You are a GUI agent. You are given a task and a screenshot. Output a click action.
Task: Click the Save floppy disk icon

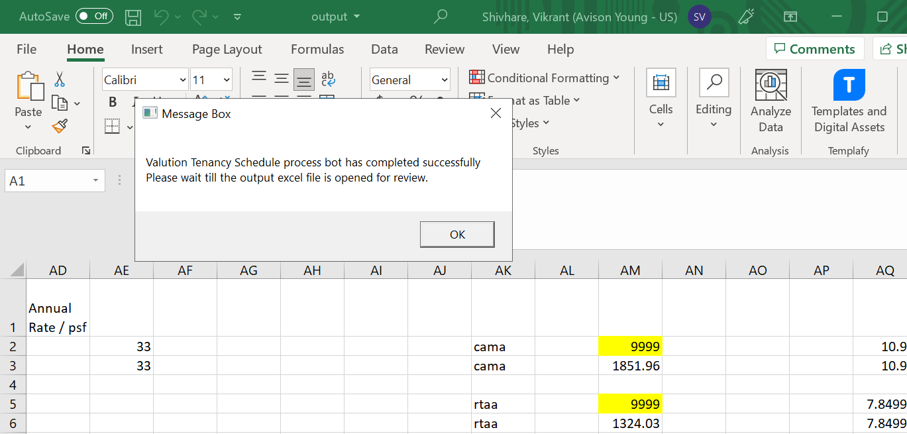[x=133, y=17]
